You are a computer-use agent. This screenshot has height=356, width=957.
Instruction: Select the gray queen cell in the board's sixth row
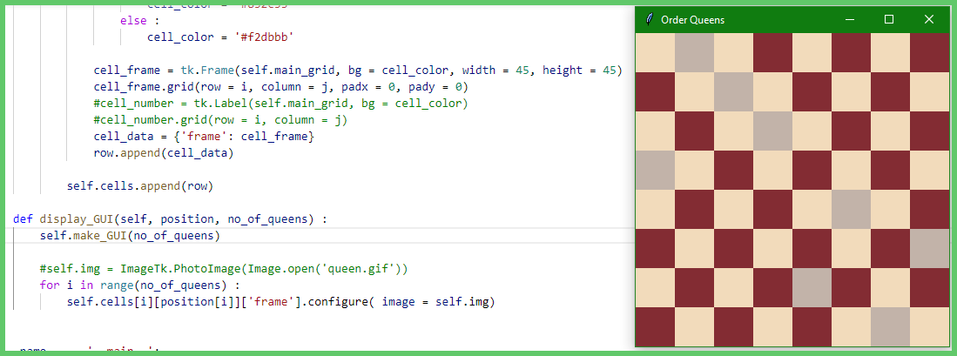tap(929, 248)
